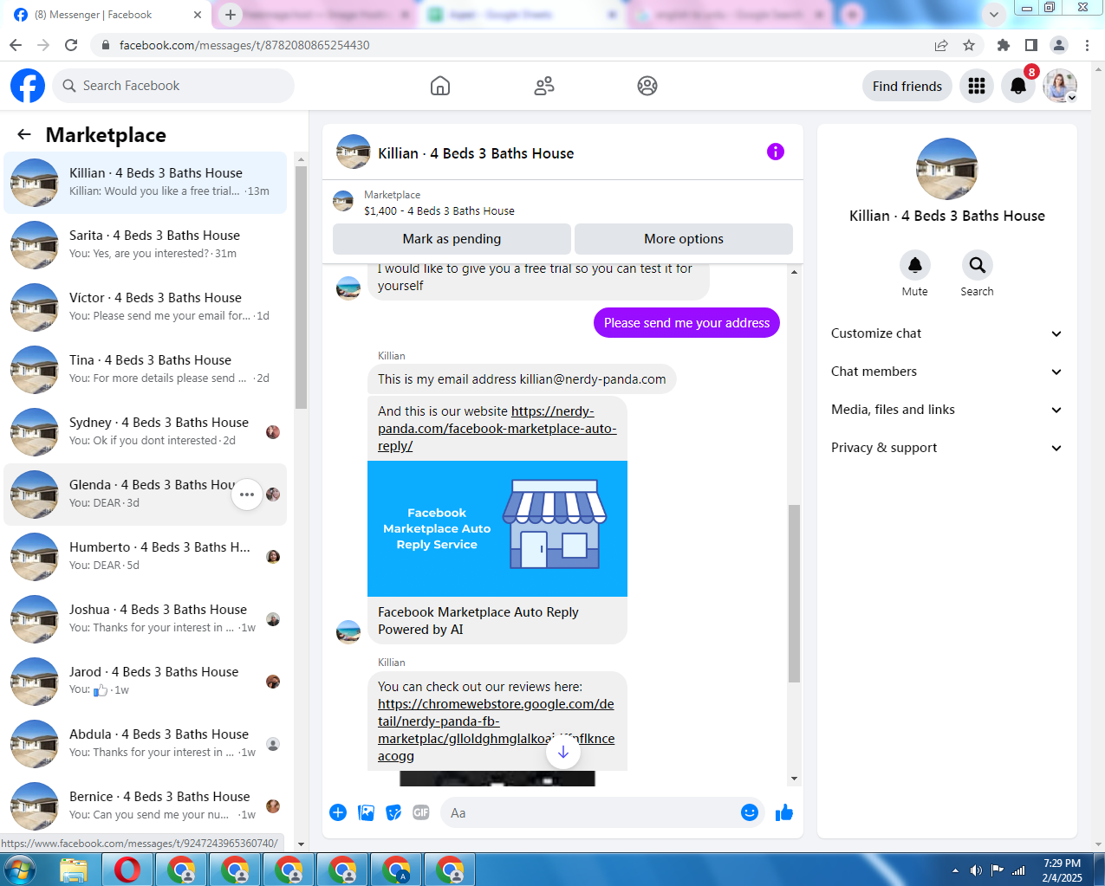Mute the Killian conversation

pos(914,265)
